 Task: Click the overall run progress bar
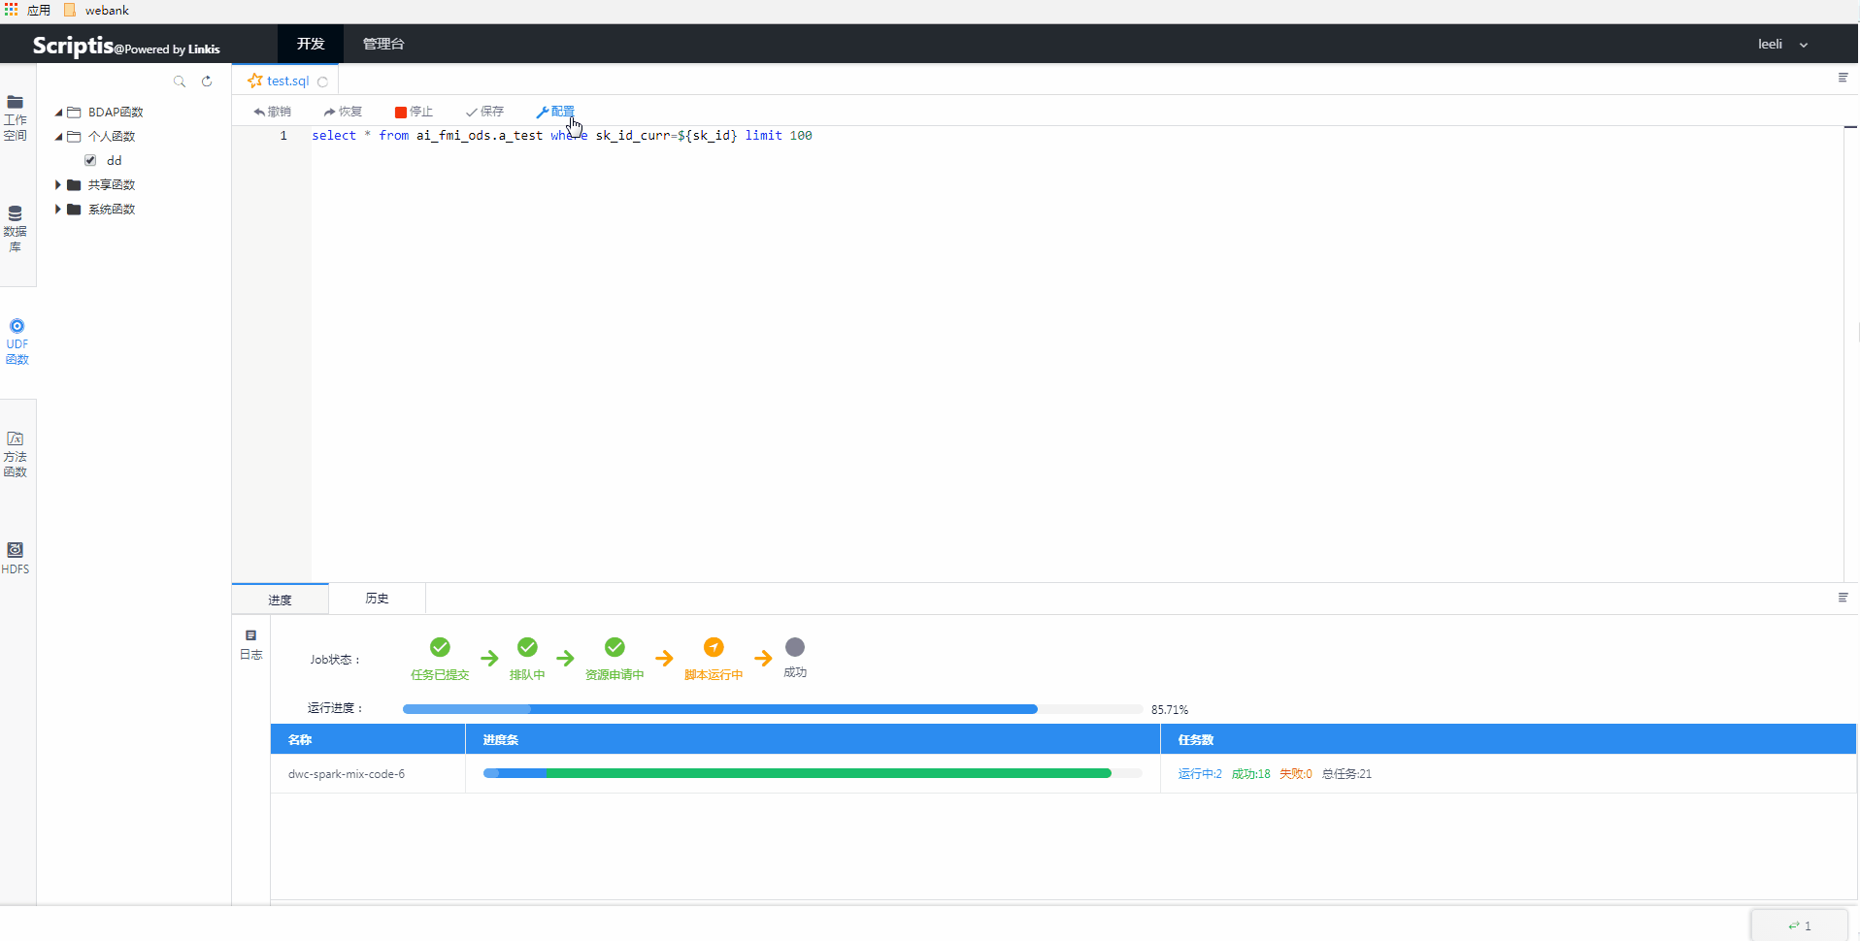(x=773, y=709)
